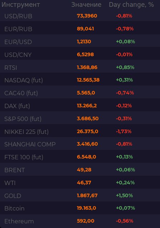Click NIKKEI 225 day change -1,73%
Screen dimensions: 160x228
point(123,131)
